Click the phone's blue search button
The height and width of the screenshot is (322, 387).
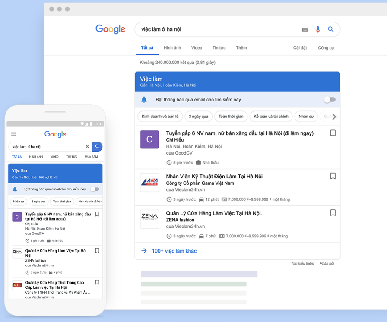(97, 146)
